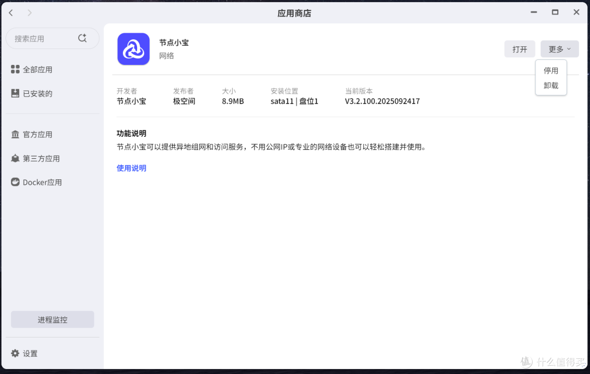Open the 使用说明 link
Screen dimensions: 590x374
tap(131, 168)
